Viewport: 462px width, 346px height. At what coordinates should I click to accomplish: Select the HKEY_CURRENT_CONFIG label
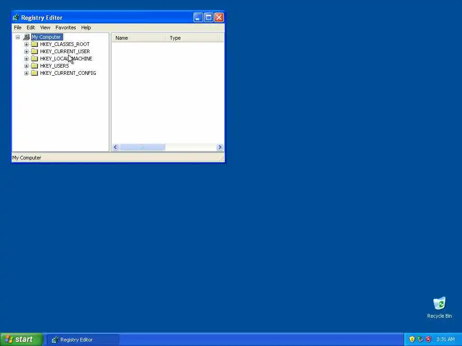(x=68, y=73)
